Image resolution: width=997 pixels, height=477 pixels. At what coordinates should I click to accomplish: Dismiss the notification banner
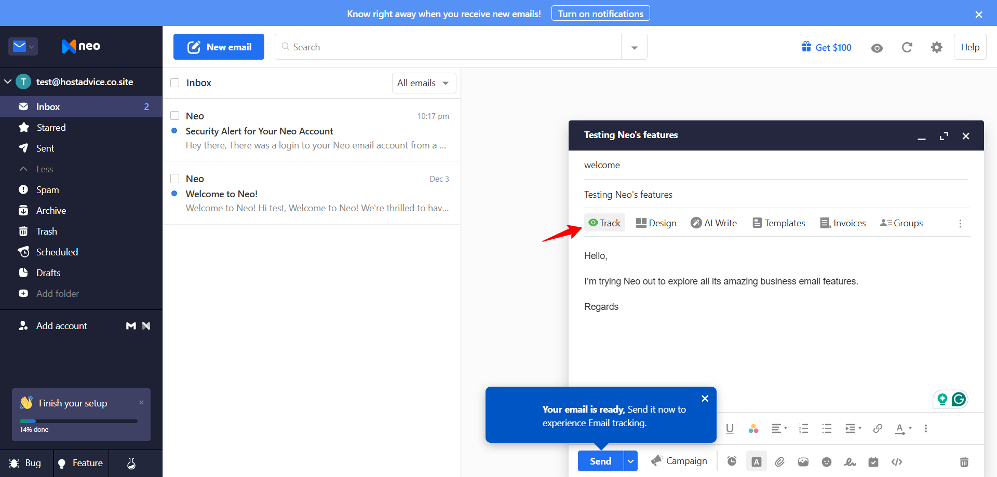coord(979,15)
